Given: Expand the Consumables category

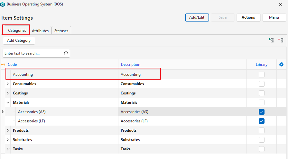Looking at the screenshot, I should pyautogui.click(x=8, y=84).
